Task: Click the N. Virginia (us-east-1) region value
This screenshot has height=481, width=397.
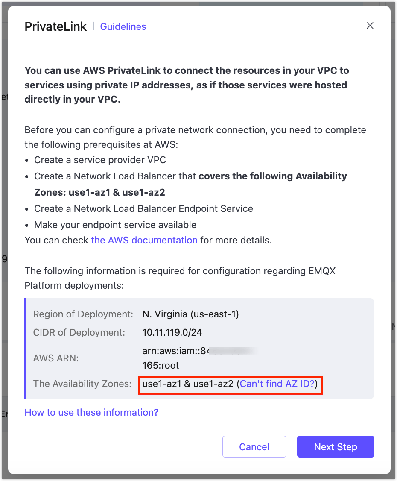Action: [190, 314]
